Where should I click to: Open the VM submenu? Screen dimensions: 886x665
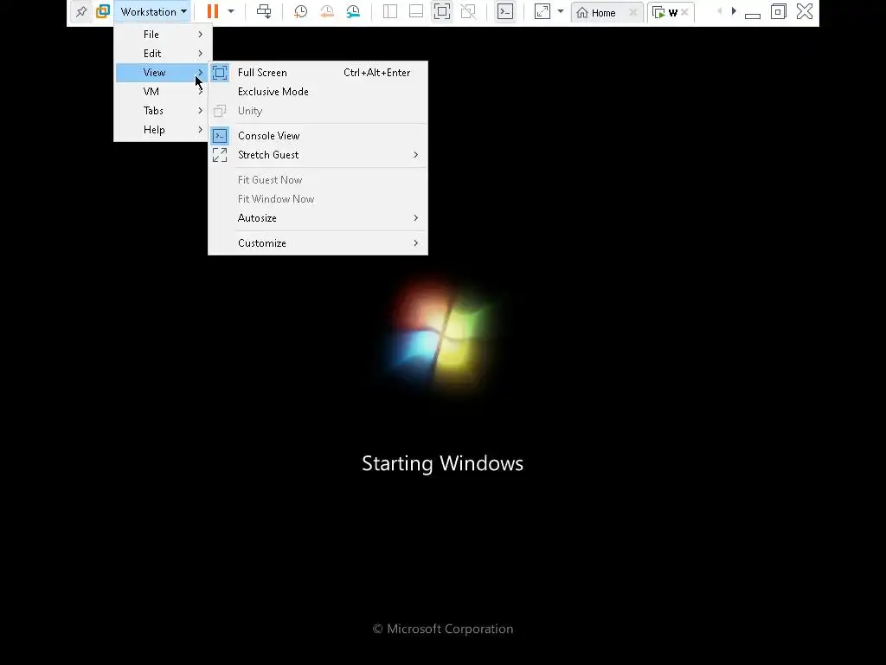point(163,92)
